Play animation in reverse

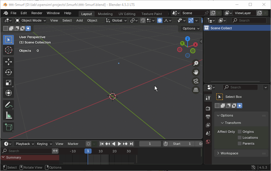click(114, 144)
